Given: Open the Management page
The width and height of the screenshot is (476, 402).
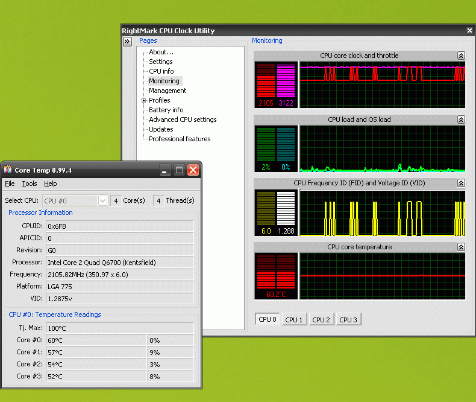Looking at the screenshot, I should pos(168,91).
